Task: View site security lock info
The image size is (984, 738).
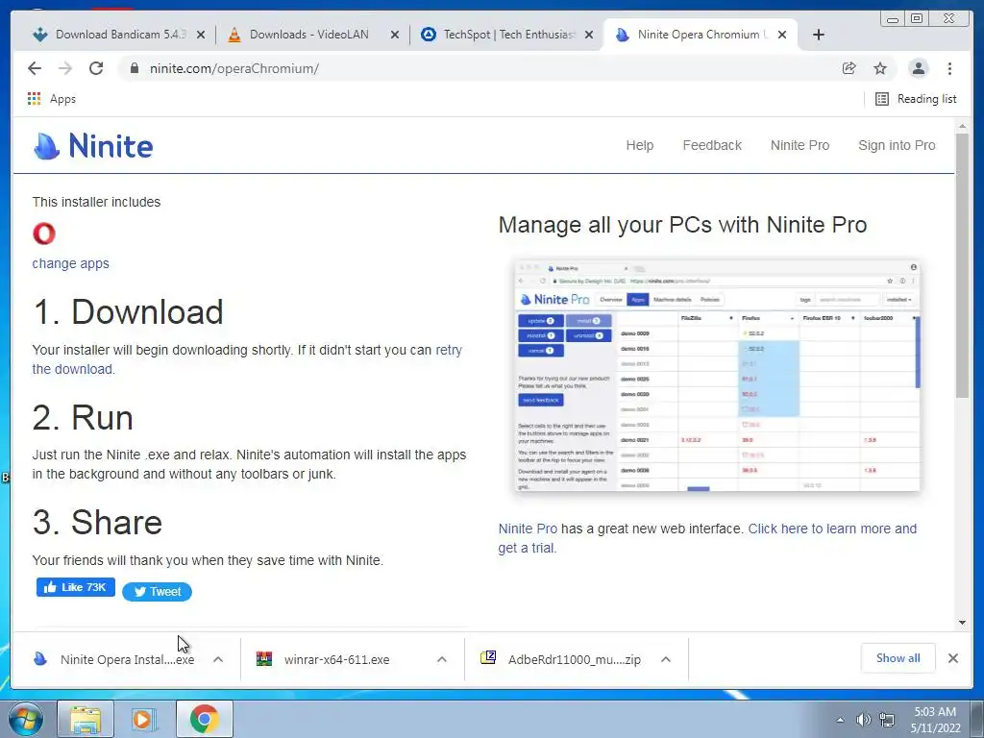Action: click(135, 68)
